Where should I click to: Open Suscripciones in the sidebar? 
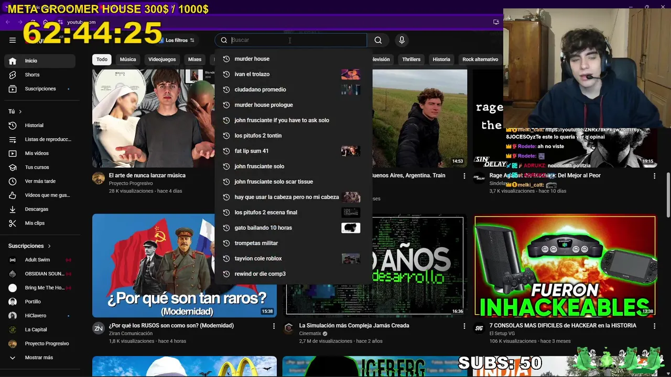(40, 89)
